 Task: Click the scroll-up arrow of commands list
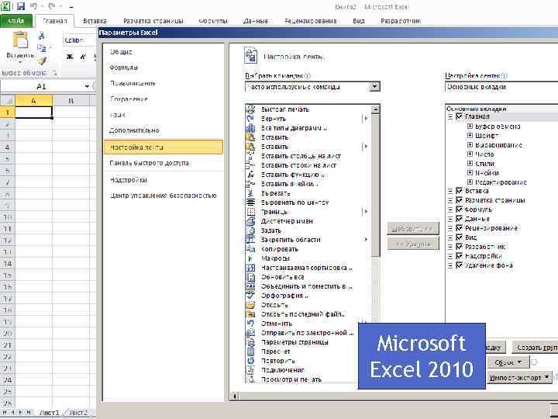[x=375, y=109]
